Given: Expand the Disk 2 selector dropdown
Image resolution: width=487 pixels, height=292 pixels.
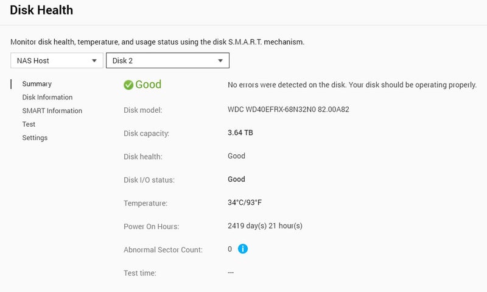Looking at the screenshot, I should click(x=167, y=61).
